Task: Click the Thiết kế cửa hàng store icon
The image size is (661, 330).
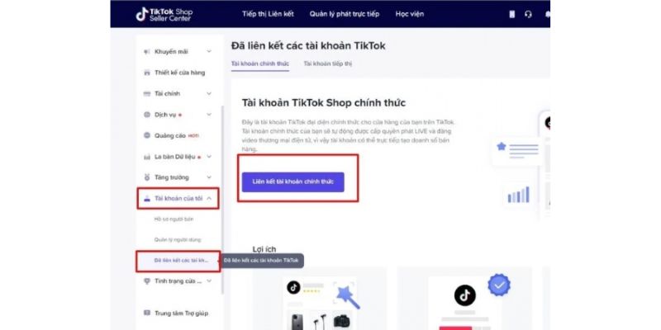Action: [x=147, y=73]
